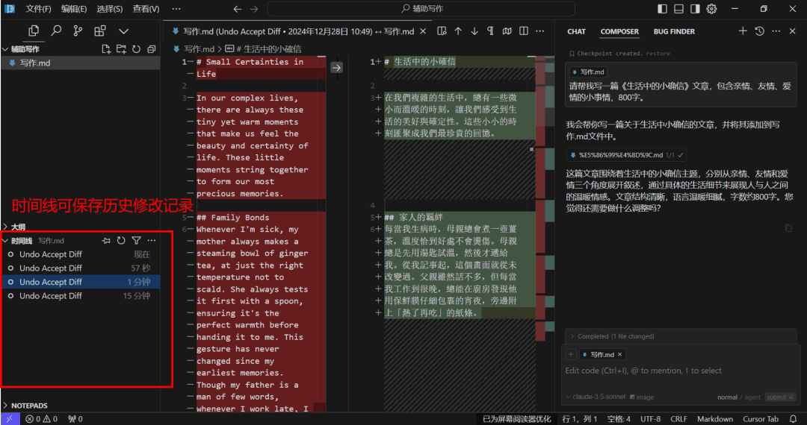Open the 文件(F) menu
This screenshot has height=425, width=807.
point(39,9)
